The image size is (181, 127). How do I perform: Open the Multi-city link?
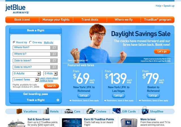[x=48, y=42]
